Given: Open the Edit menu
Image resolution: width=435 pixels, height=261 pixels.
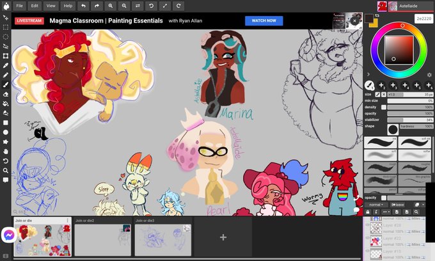Looking at the screenshot, I should [x=35, y=6].
